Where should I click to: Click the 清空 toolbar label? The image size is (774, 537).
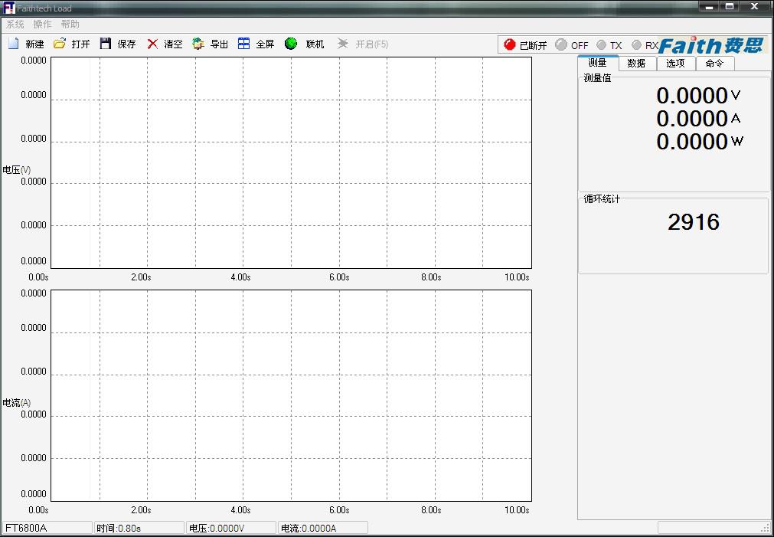[173, 44]
